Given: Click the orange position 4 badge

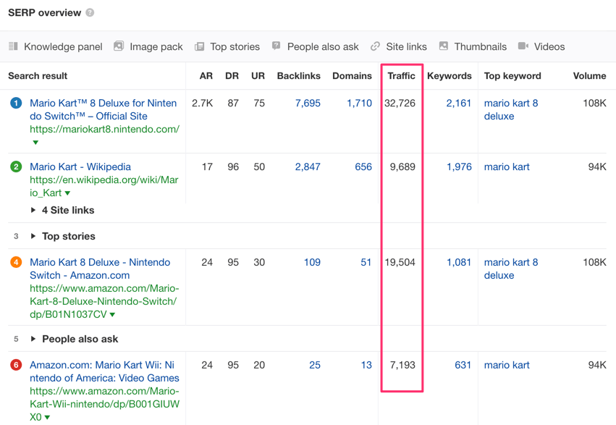Looking at the screenshot, I should tap(16, 262).
